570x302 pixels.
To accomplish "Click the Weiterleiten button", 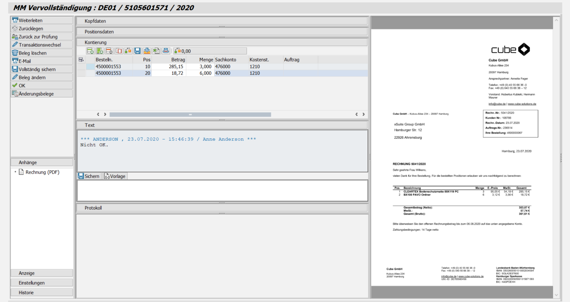I will pos(41,20).
